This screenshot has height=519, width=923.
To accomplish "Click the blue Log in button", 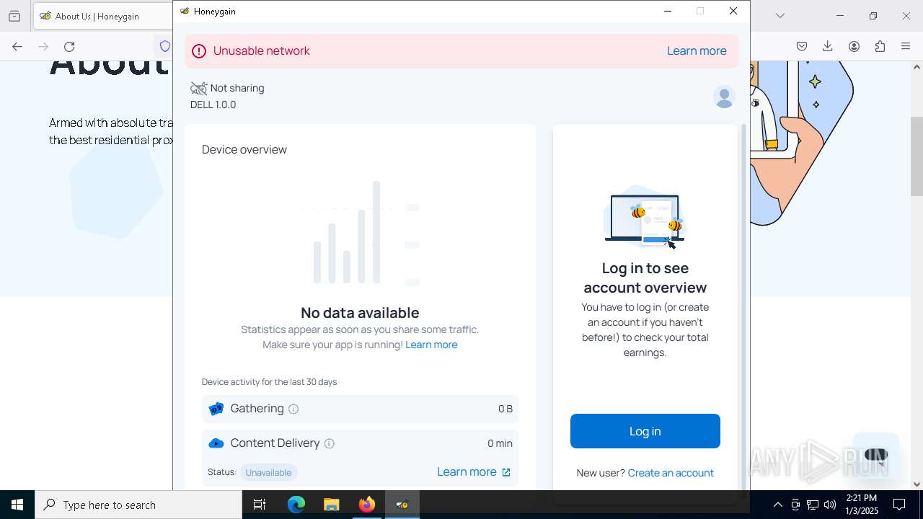I will click(645, 431).
